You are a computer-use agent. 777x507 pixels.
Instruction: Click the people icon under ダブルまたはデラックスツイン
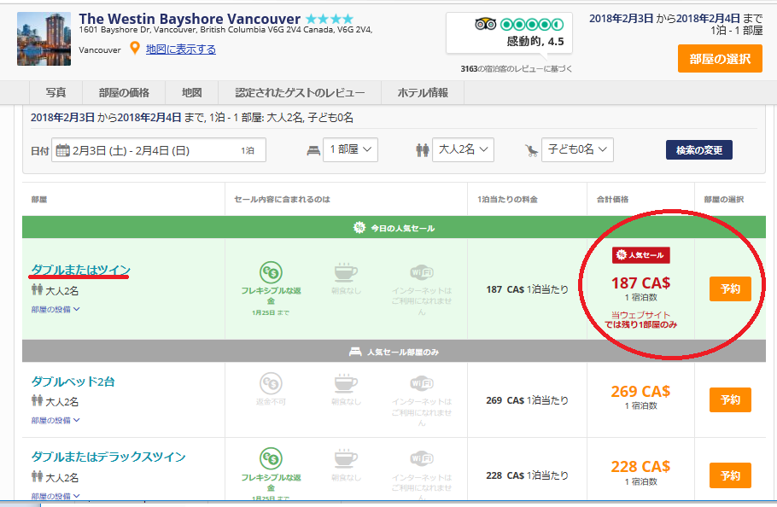(38, 476)
